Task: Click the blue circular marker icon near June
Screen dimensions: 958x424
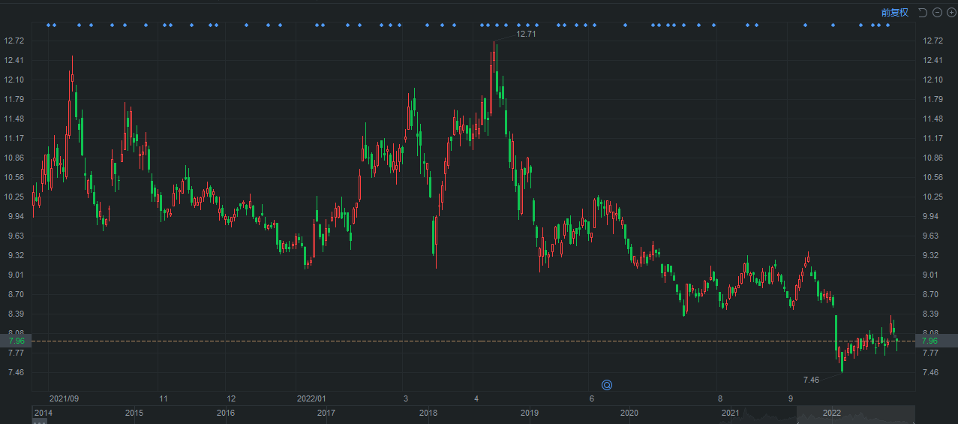Action: (607, 385)
